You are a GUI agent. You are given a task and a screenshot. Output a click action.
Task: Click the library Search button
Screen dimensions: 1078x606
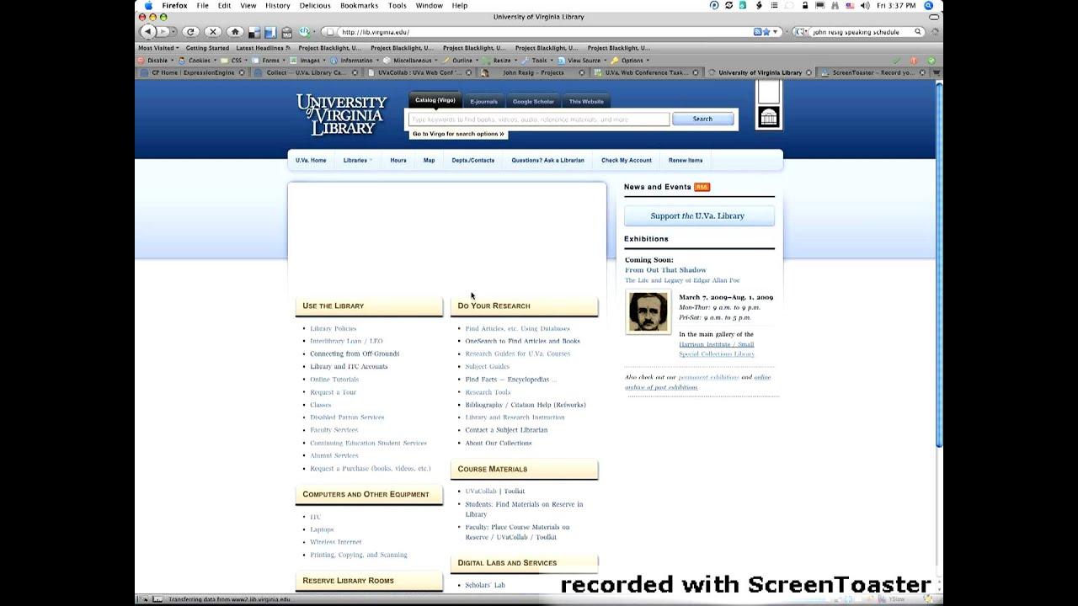click(x=702, y=119)
